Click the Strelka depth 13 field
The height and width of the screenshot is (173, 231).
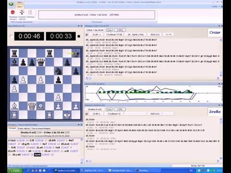[114, 114]
